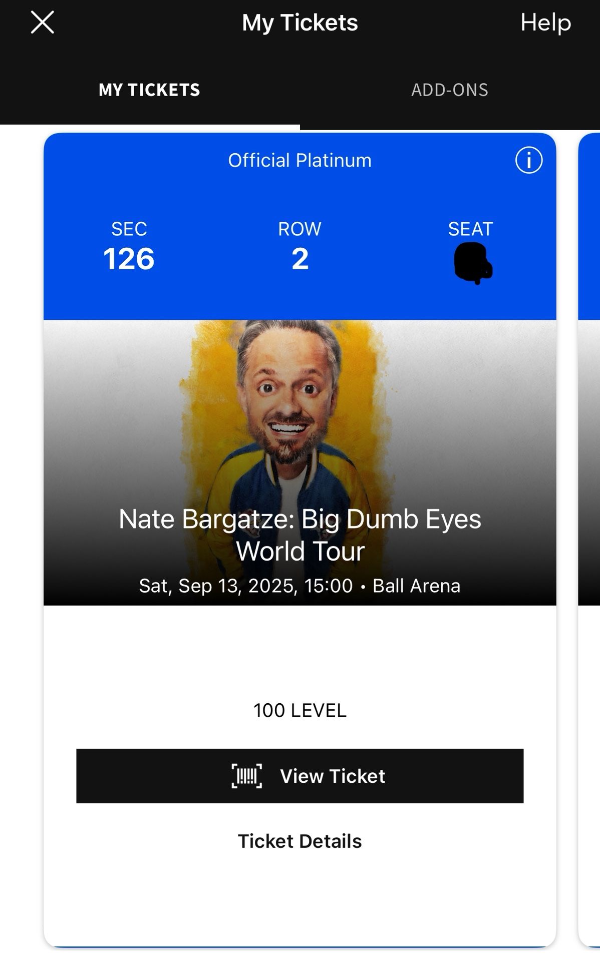This screenshot has width=600, height=961.
Task: Tap the Ball Arena venue text
Action: 416,586
